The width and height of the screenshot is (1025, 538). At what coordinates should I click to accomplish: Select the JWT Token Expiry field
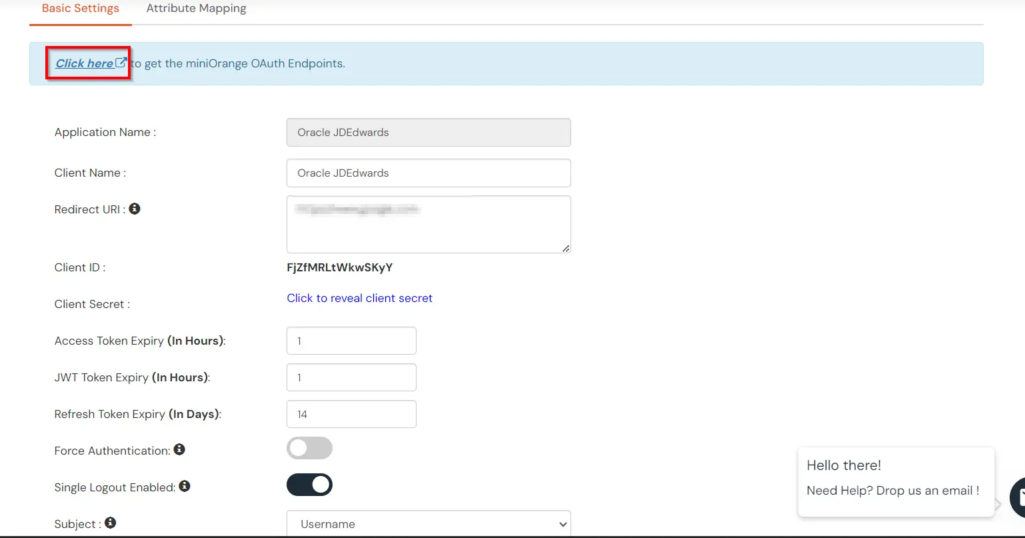pos(351,377)
